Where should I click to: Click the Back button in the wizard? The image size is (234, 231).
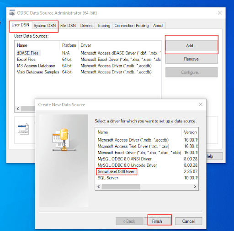pos(129,221)
